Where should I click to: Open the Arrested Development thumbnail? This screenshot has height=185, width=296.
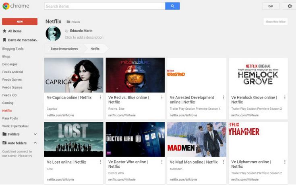pos(197,75)
